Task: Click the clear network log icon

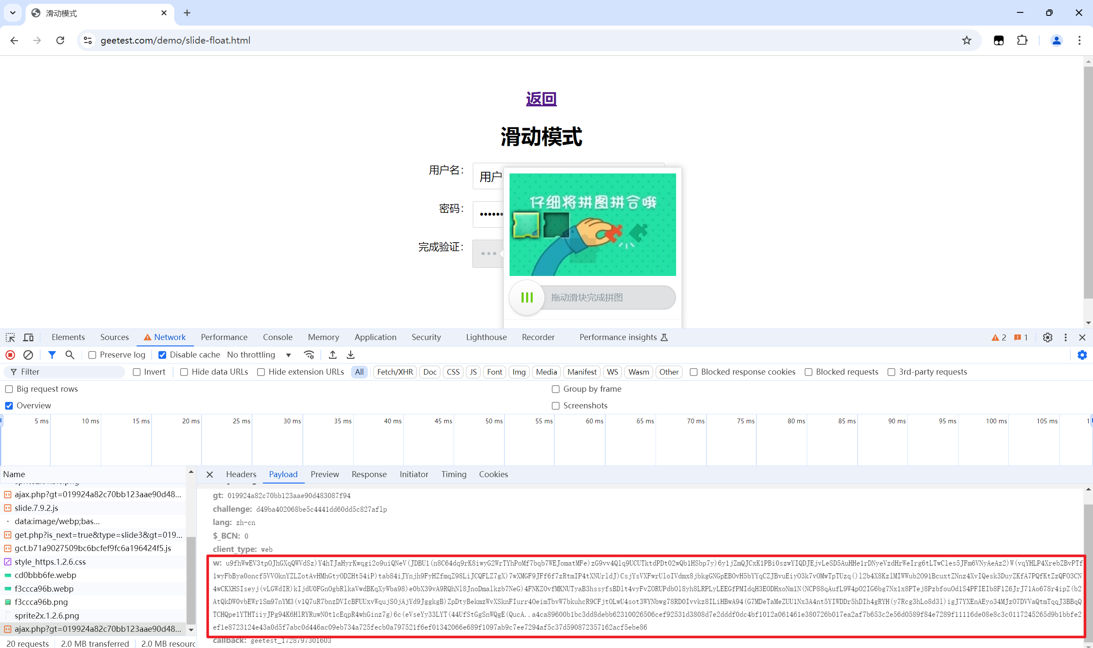Action: point(28,354)
